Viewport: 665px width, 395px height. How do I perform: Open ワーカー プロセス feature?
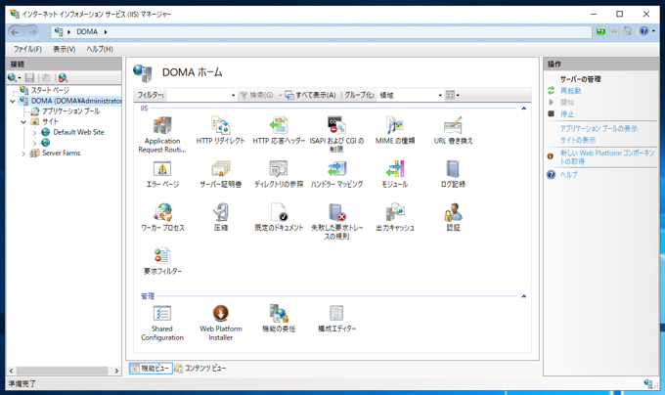tap(162, 217)
